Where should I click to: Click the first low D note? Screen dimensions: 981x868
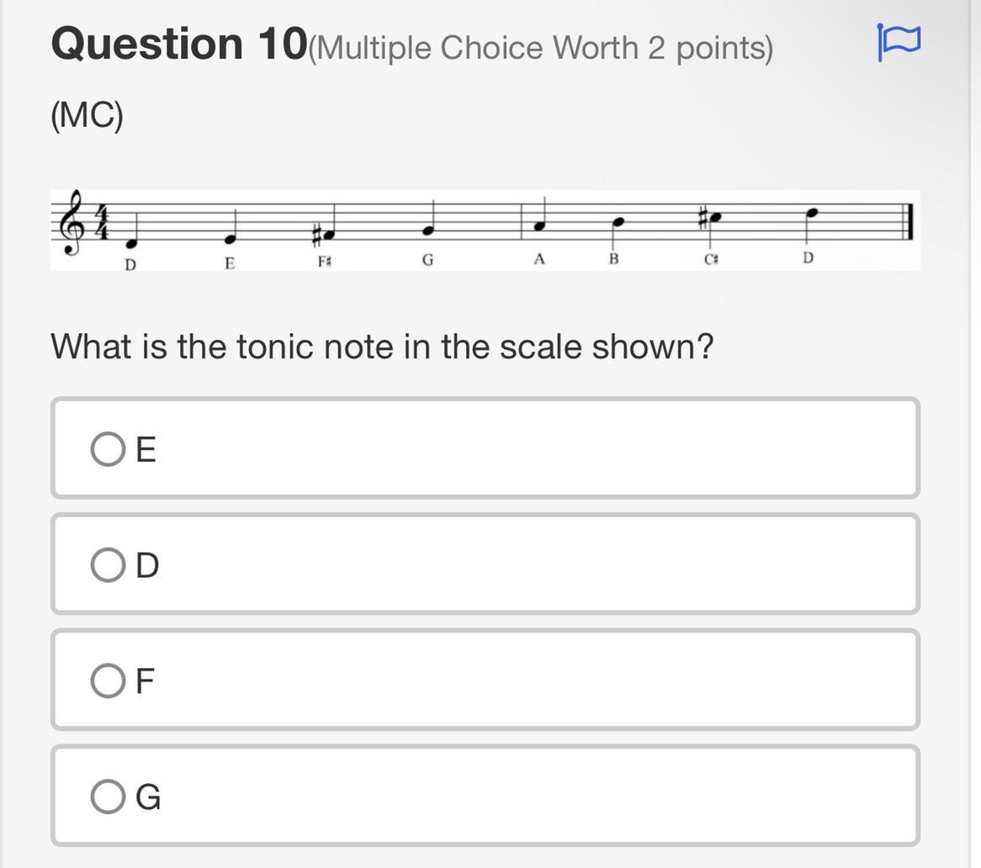132,244
